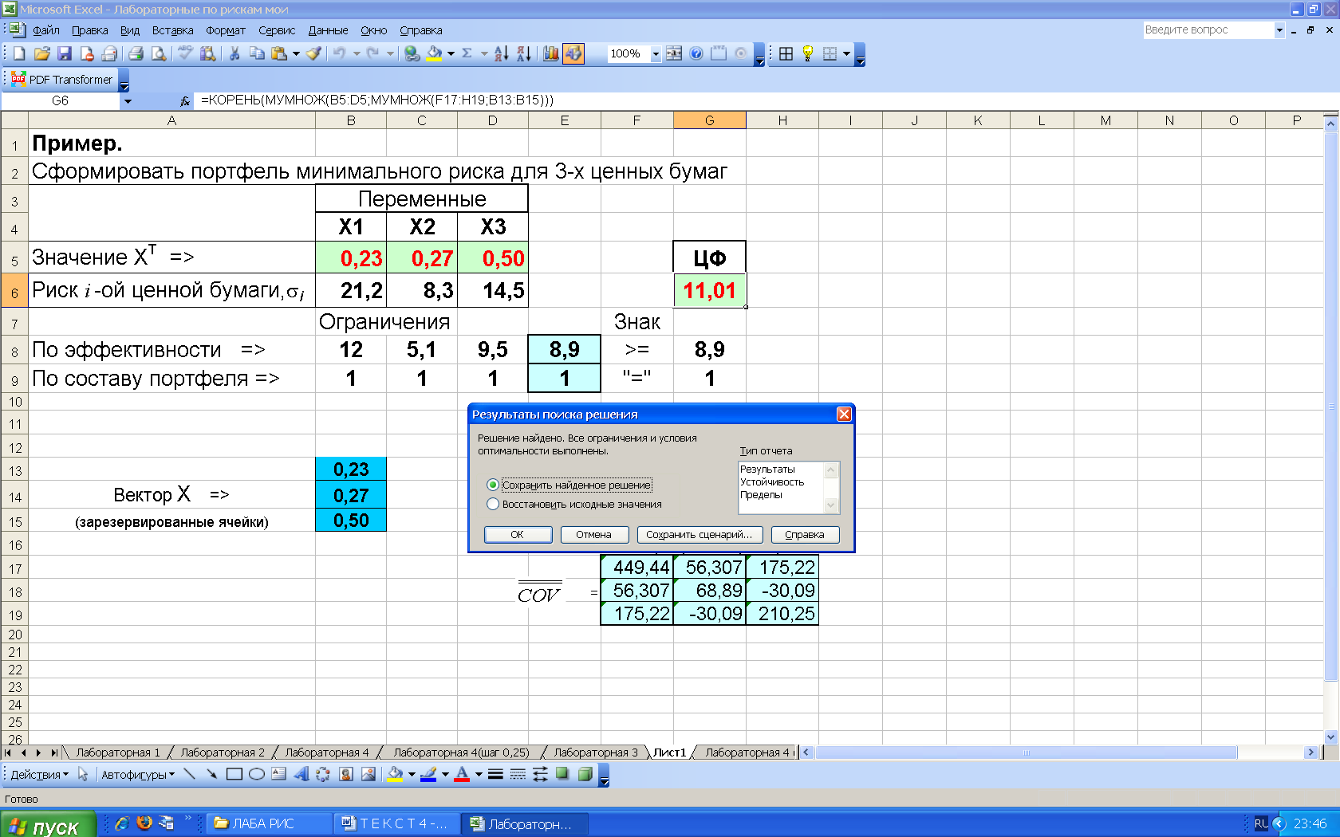Select the Rectangle shape tool

[234, 774]
